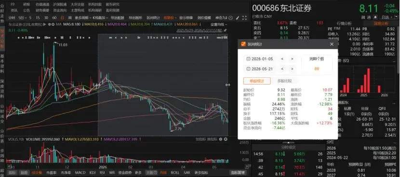Select the 30-minute period
The height and width of the screenshot is (177, 400).
(x=46, y=18)
